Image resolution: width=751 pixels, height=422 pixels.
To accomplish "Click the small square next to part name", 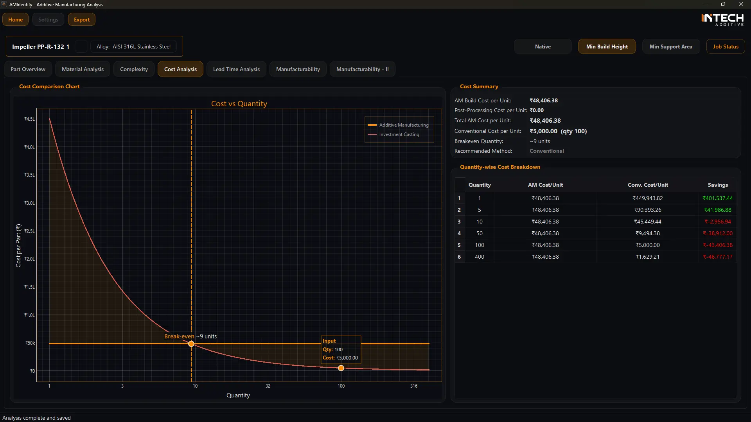I will [x=81, y=46].
